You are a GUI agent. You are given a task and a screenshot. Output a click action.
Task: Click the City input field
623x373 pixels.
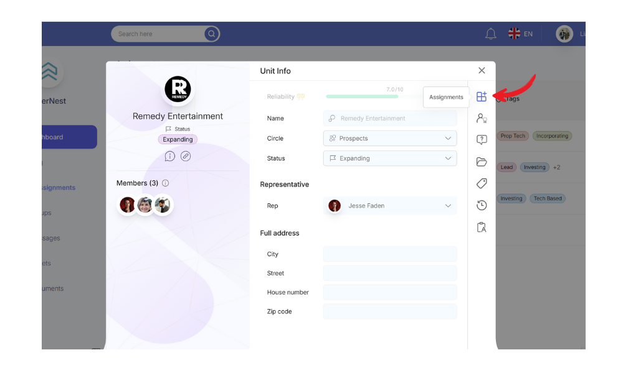pyautogui.click(x=390, y=254)
